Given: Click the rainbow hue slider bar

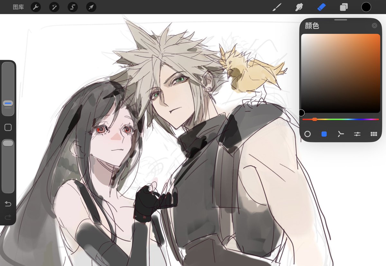Looking at the screenshot, I should [x=341, y=119].
